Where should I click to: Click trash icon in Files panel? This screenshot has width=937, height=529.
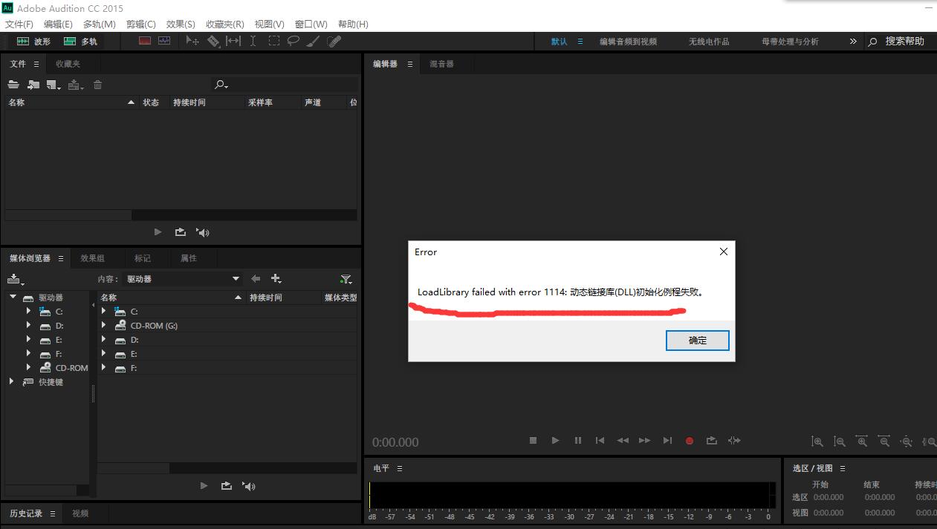(x=97, y=85)
